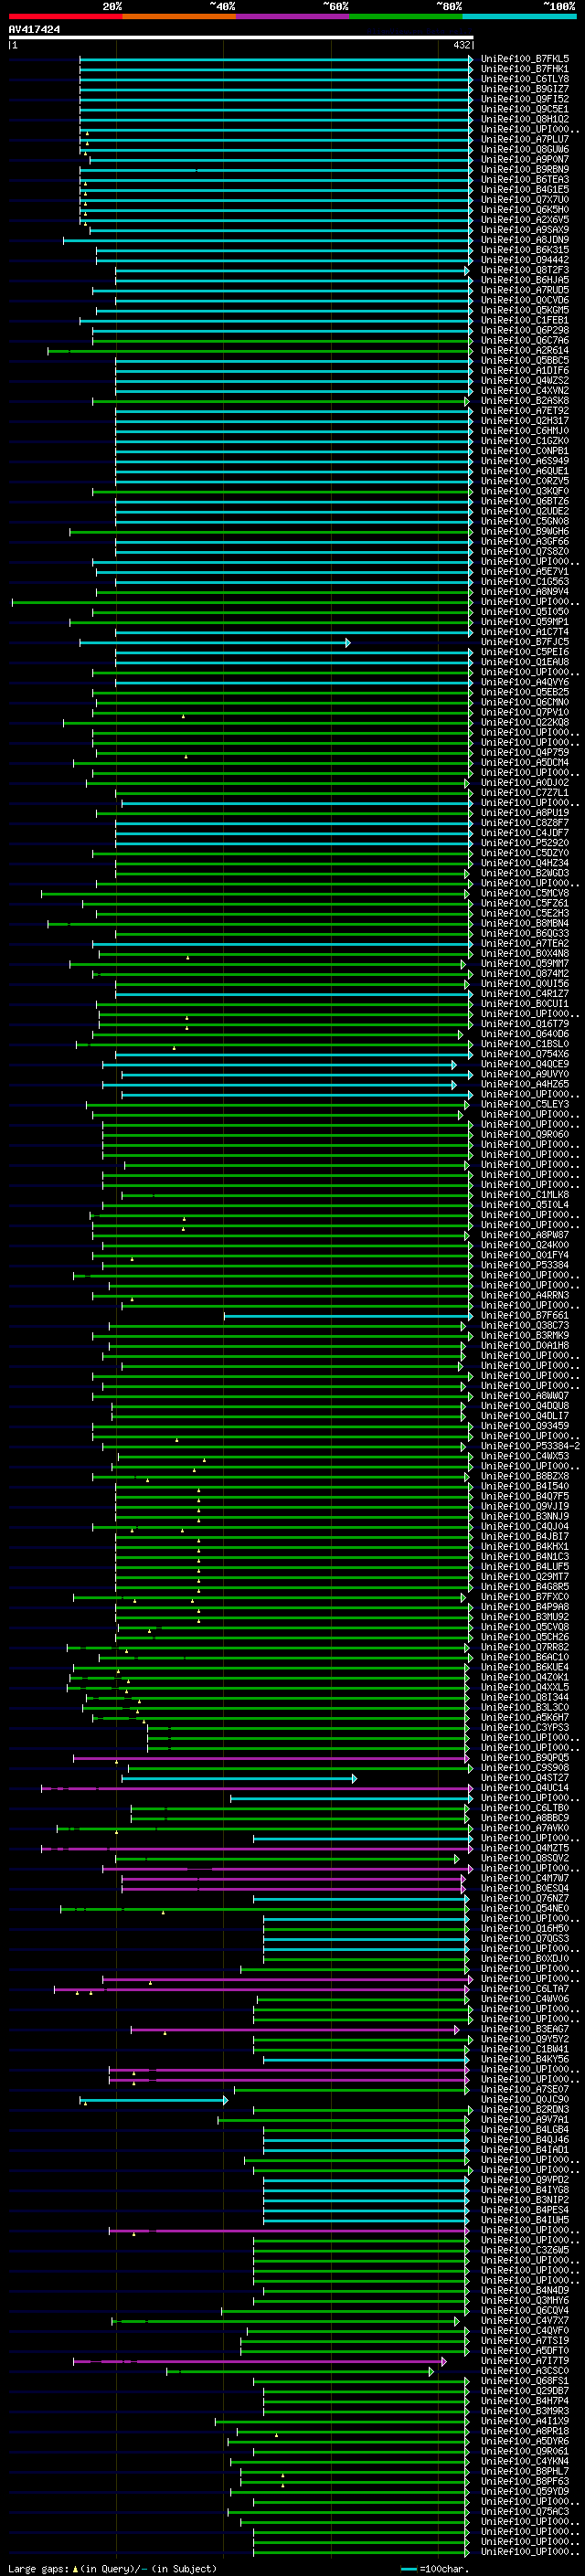Select the UniRef100_A7PLU7 label
The image size is (585, 2576).
[525, 139]
